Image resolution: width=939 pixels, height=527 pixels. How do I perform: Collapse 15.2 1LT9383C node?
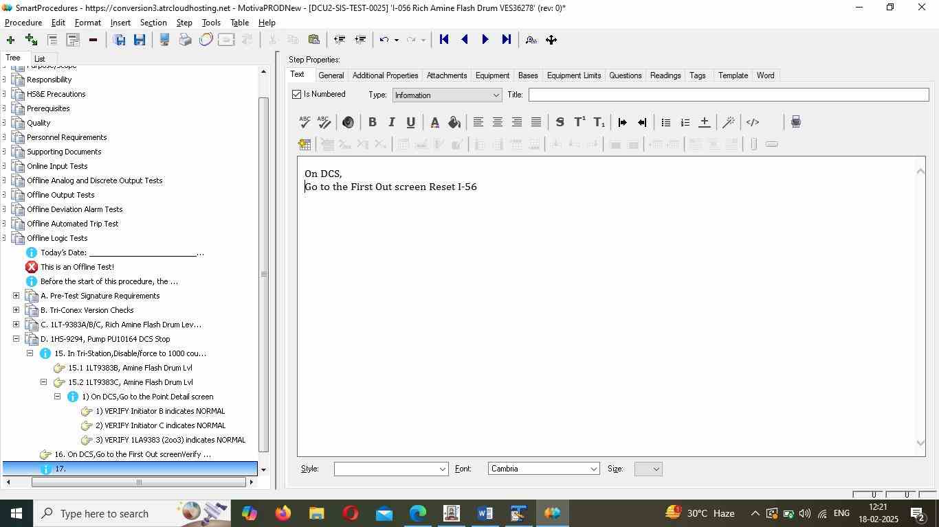[x=44, y=382]
